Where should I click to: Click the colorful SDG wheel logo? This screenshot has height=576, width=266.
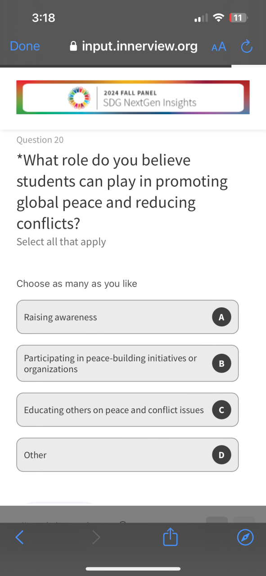(x=79, y=97)
